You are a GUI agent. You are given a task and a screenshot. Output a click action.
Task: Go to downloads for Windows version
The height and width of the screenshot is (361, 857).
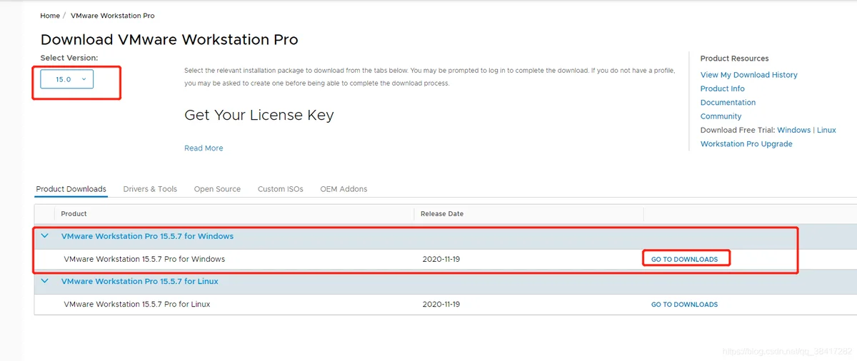point(684,259)
